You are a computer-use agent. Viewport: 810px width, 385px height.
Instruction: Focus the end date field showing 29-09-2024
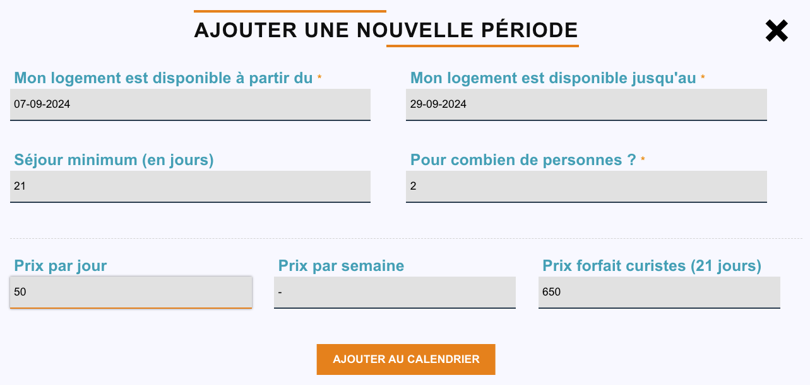[586, 104]
